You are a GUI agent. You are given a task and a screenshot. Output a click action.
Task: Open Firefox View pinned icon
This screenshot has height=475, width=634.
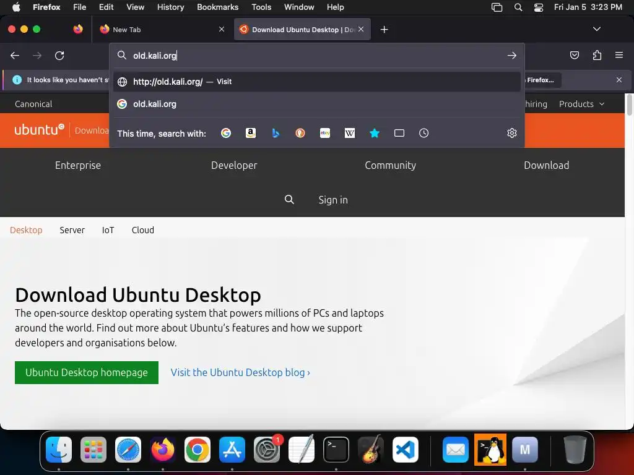(78, 29)
